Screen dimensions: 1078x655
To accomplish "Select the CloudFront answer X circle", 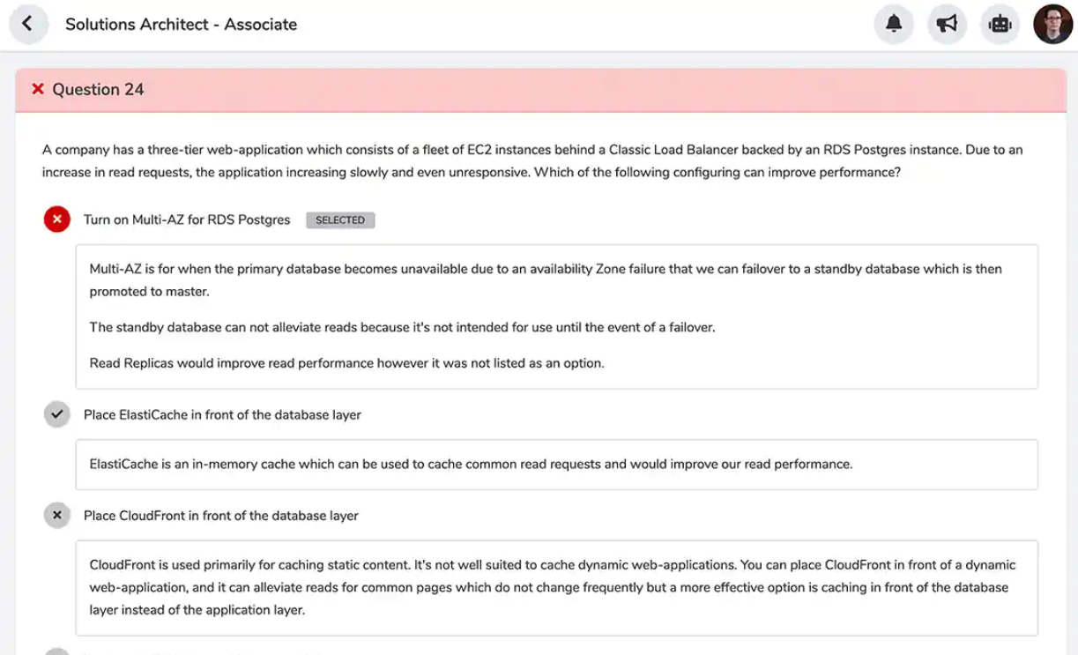I will 57,516.
